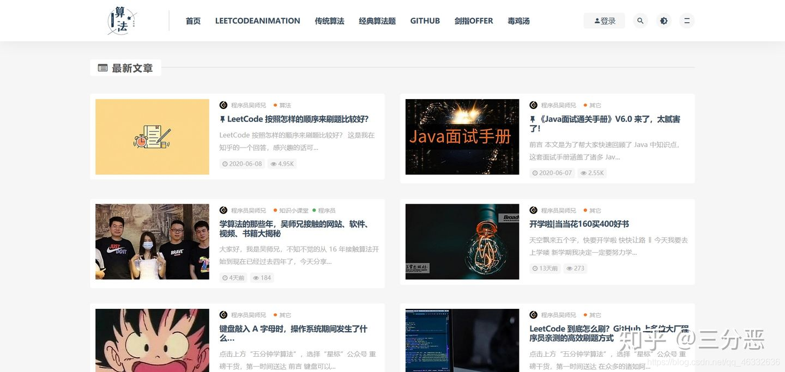Open yellow notepad thumbnail of LeetCode article
Image resolution: width=785 pixels, height=372 pixels.
click(x=152, y=137)
